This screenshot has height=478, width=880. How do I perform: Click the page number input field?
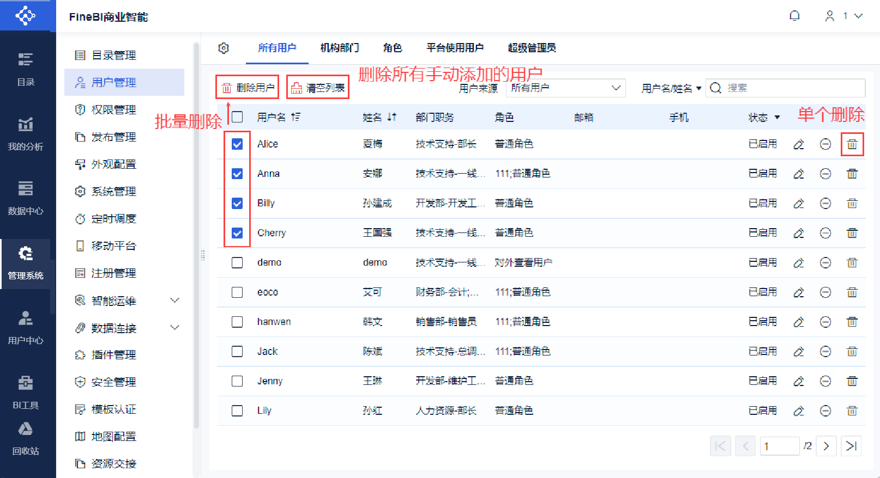tap(780, 446)
